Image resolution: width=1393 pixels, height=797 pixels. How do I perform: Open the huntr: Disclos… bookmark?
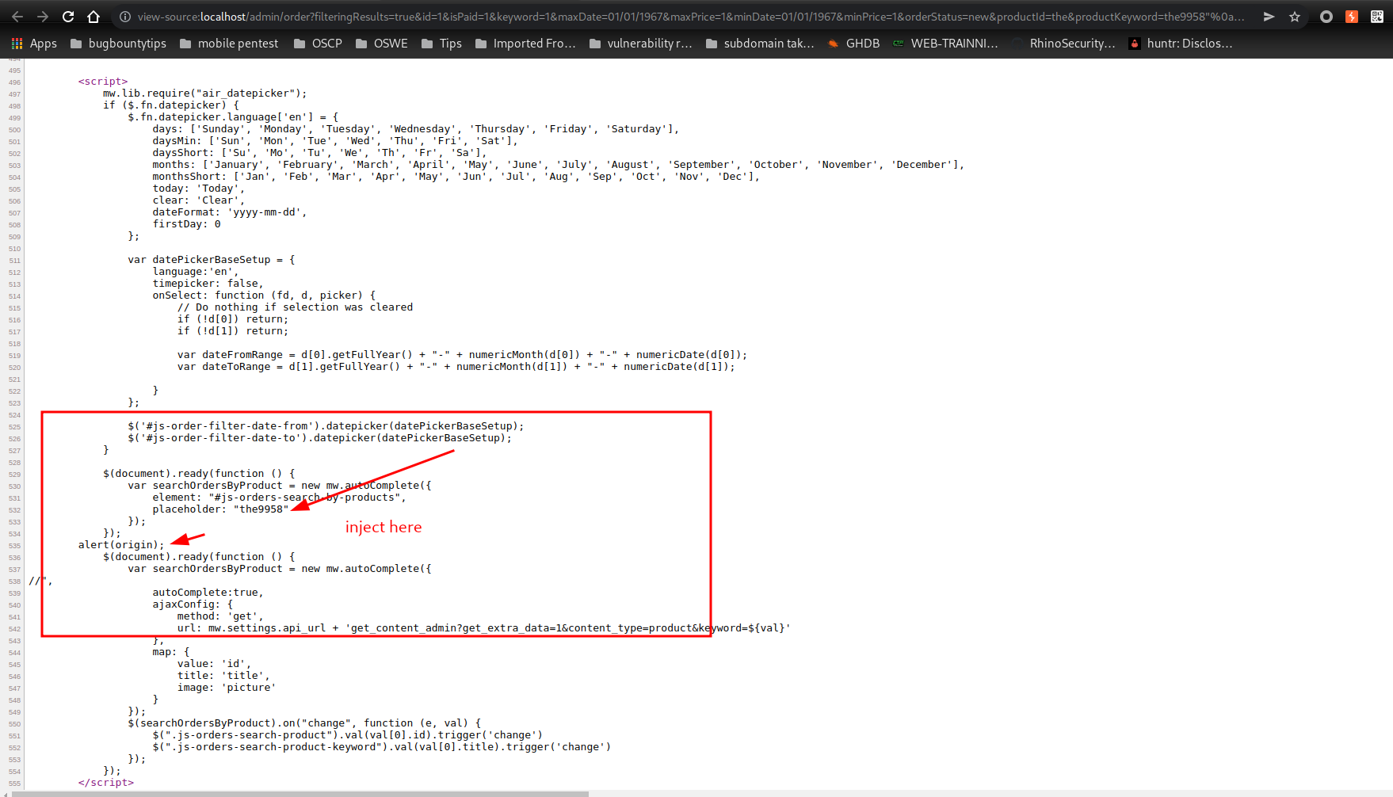coord(1181,44)
